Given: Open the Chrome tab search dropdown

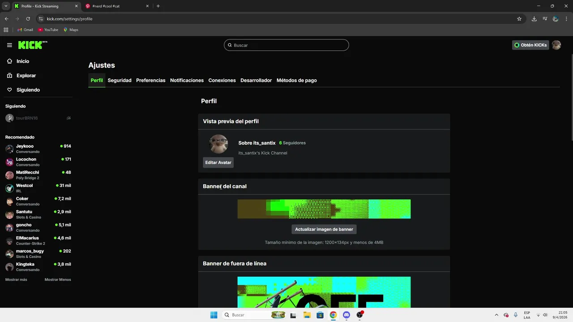Looking at the screenshot, I should [6, 6].
